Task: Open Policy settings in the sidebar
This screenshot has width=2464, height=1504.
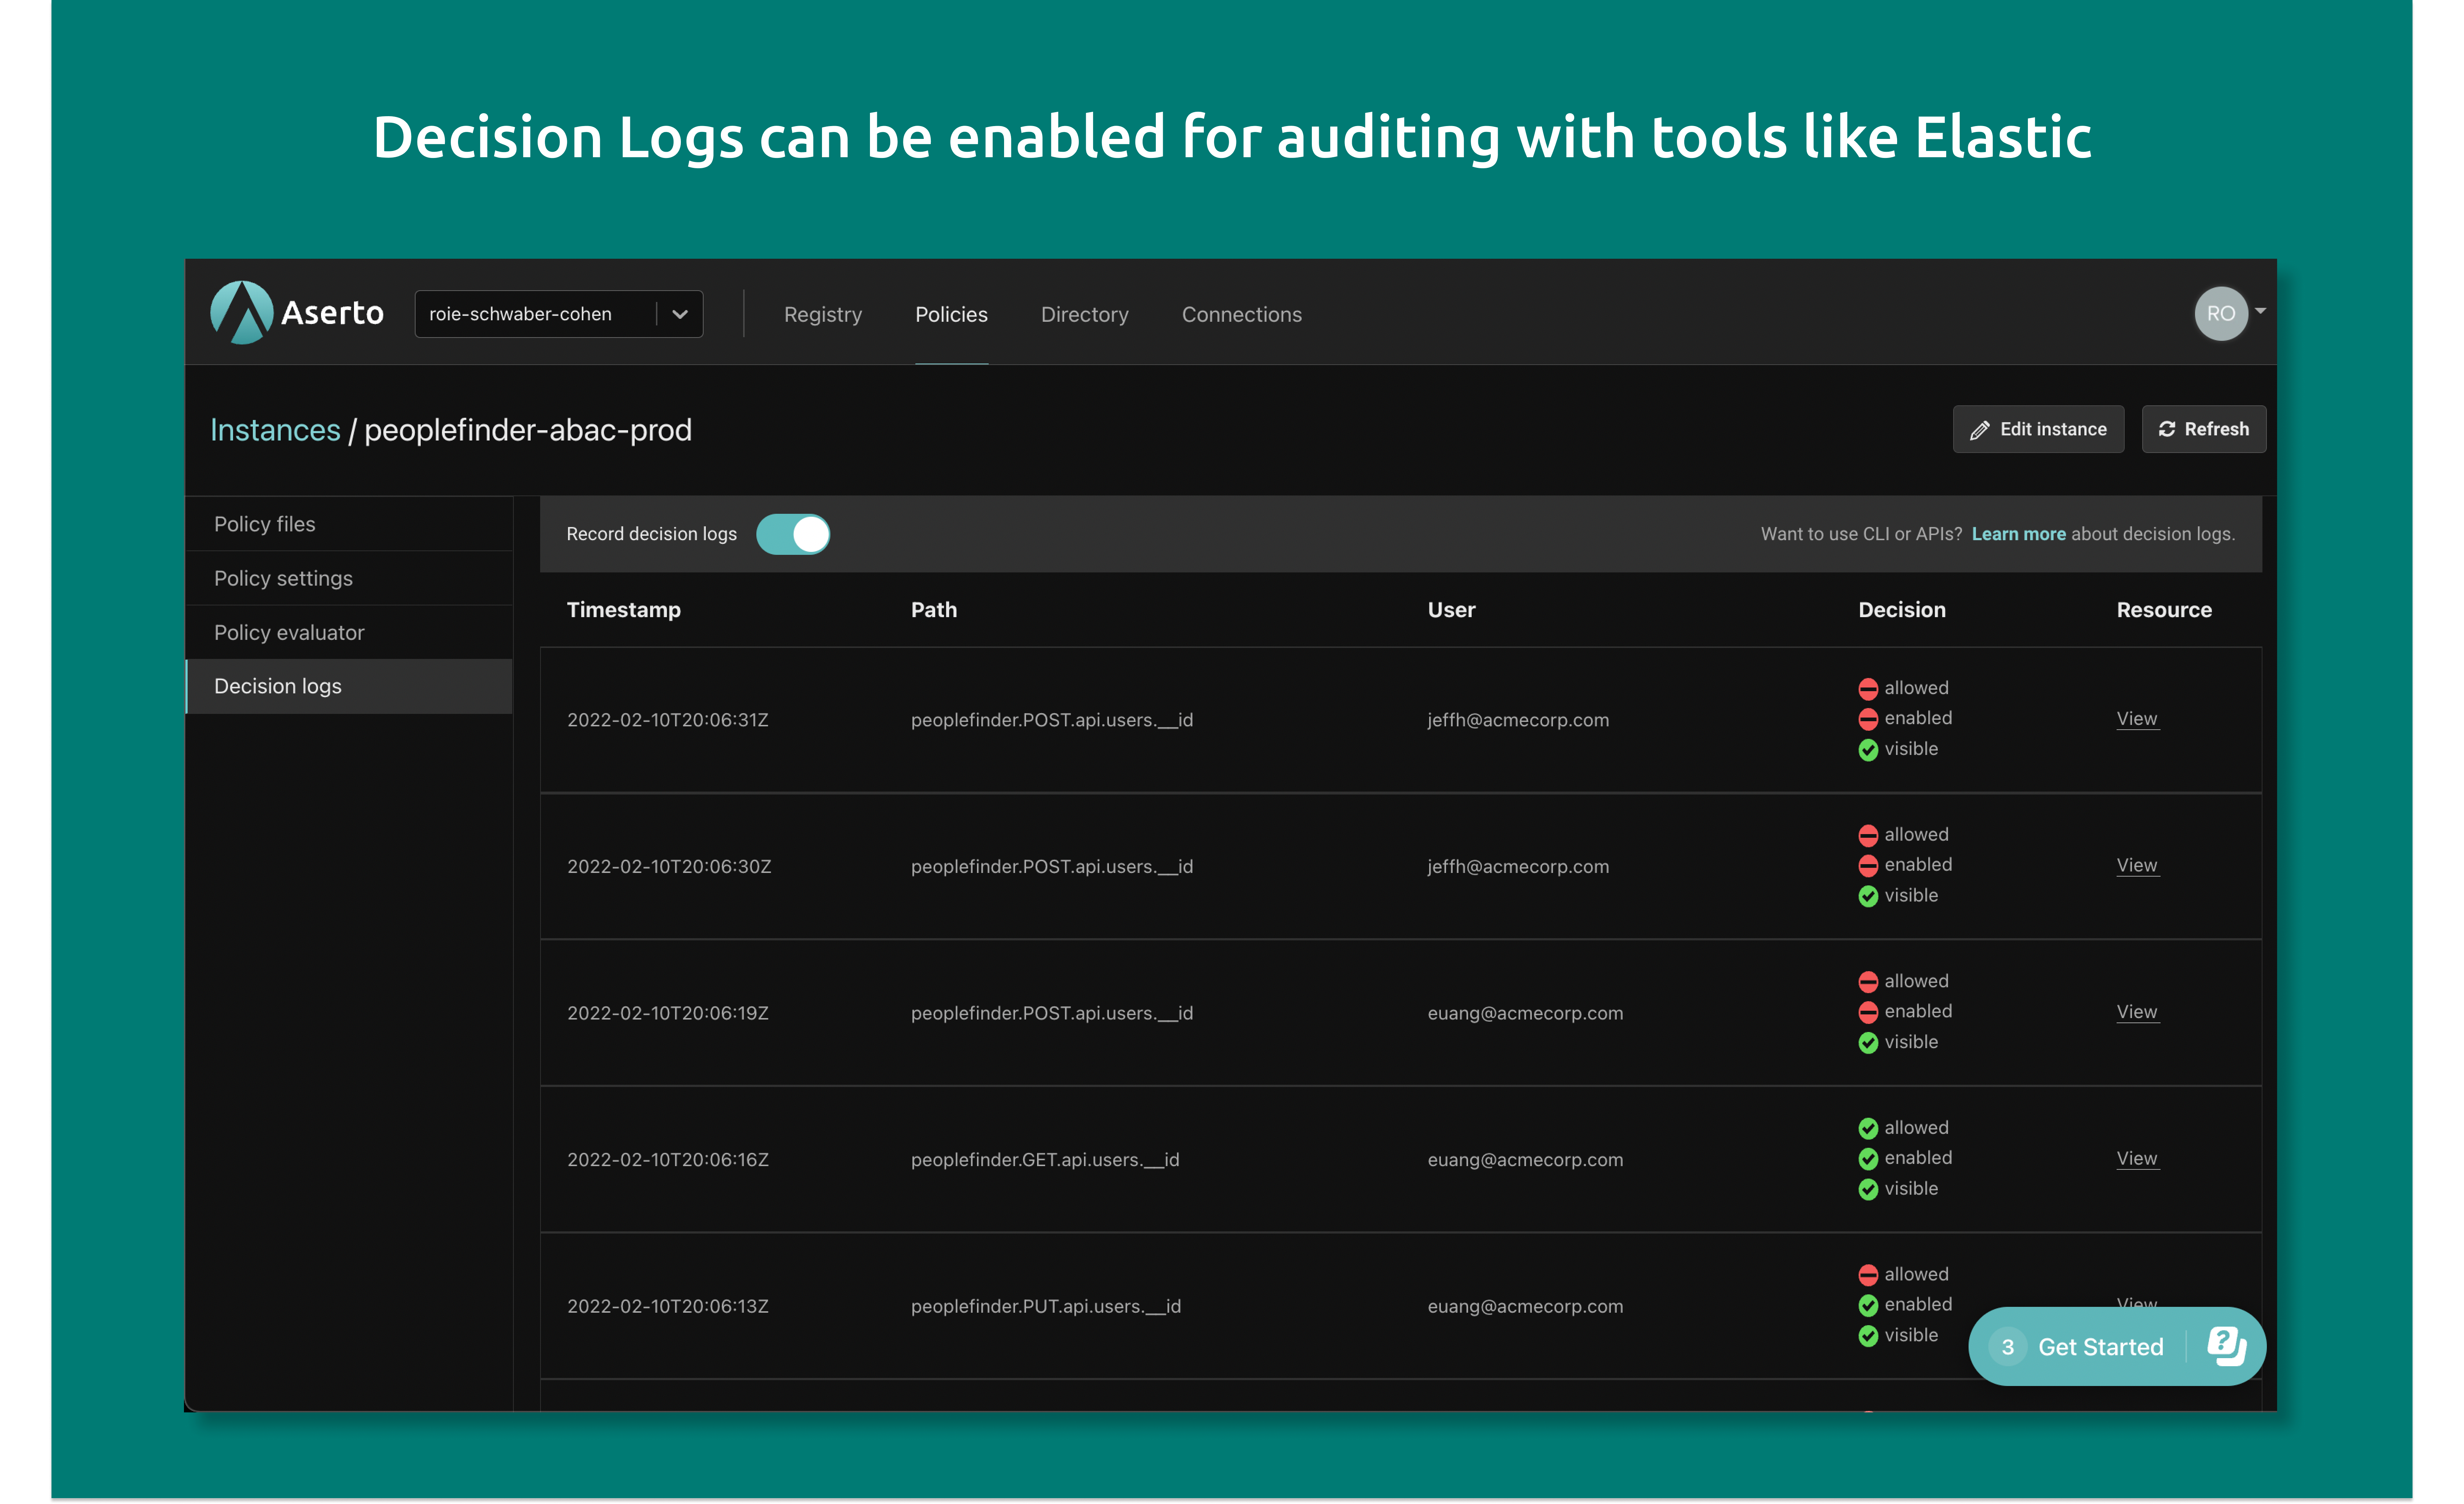Action: [x=283, y=578]
